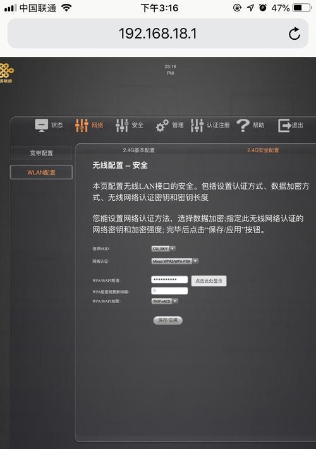Open the Mixed WPA2/WPA-PSK authentication dropdown
Image resolution: width=316 pixels, height=449 pixels.
pyautogui.click(x=175, y=261)
